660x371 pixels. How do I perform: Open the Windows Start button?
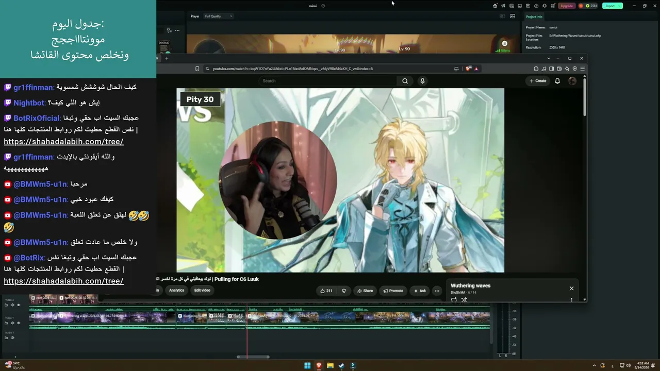(307, 366)
